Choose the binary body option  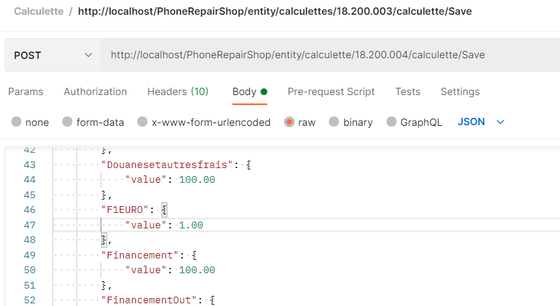[x=334, y=122]
